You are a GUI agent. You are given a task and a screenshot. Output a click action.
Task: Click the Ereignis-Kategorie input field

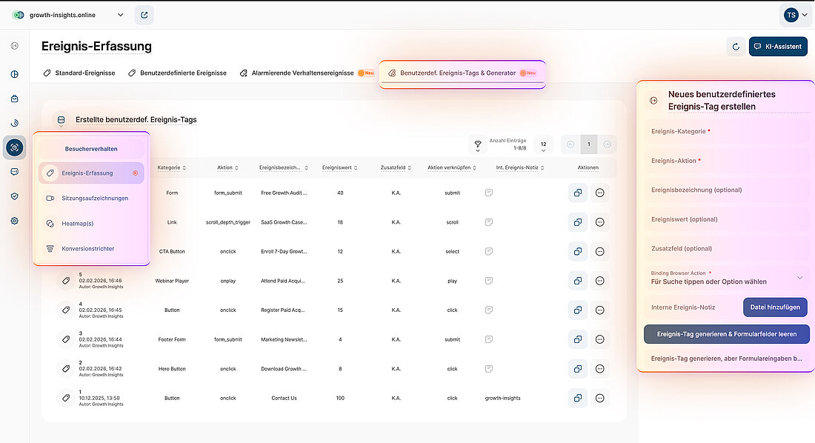click(725, 132)
